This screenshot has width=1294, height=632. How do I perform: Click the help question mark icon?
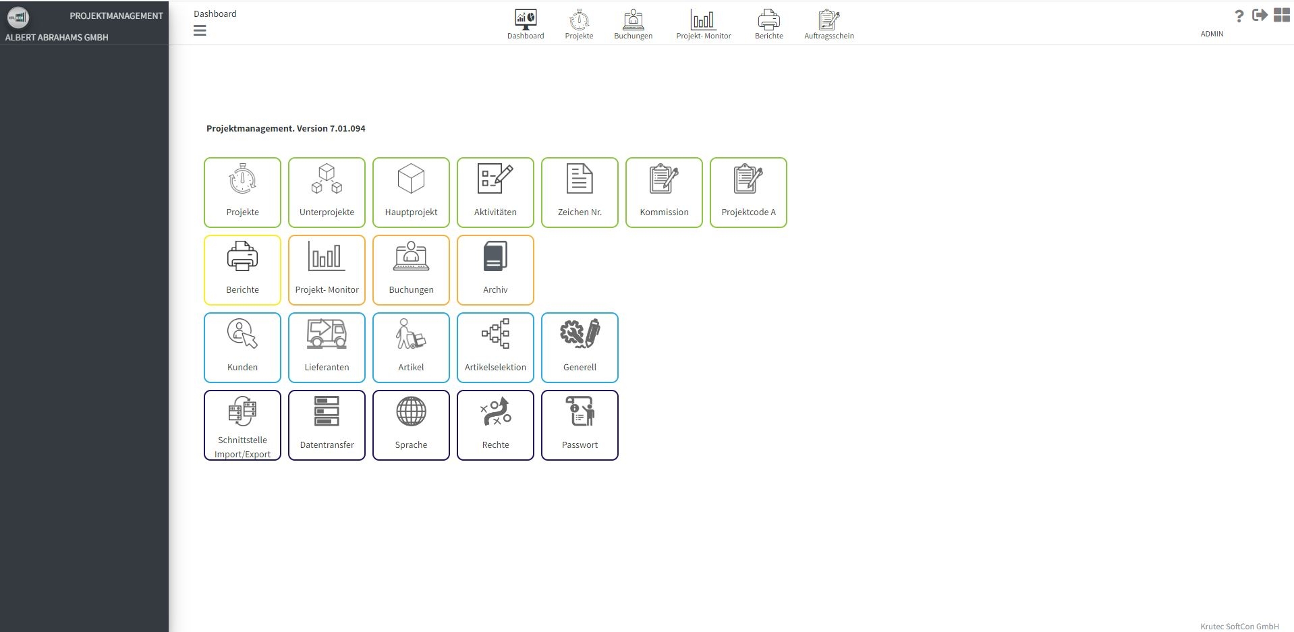pyautogui.click(x=1239, y=16)
